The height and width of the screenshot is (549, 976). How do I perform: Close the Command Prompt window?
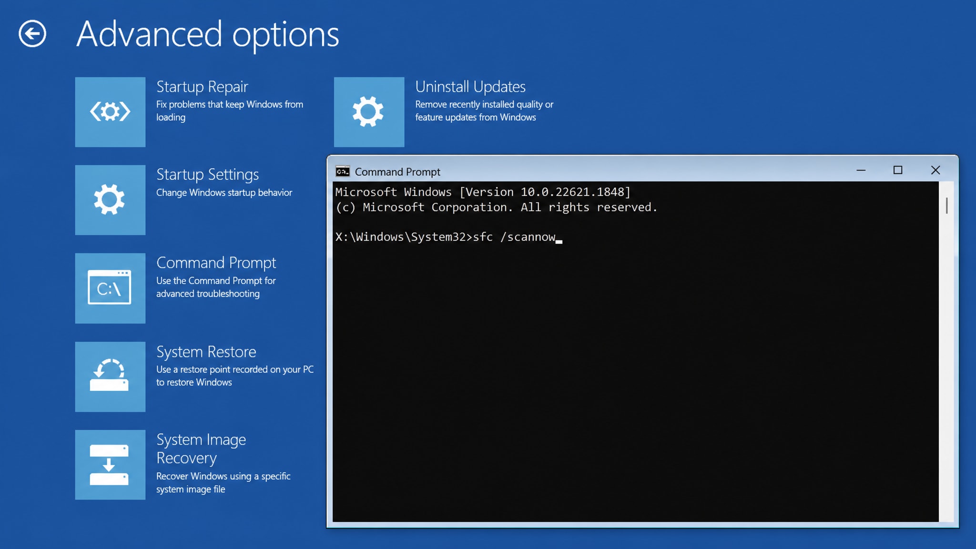pyautogui.click(x=935, y=170)
